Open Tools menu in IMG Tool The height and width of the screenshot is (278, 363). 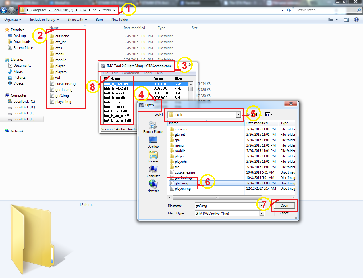click(x=147, y=73)
